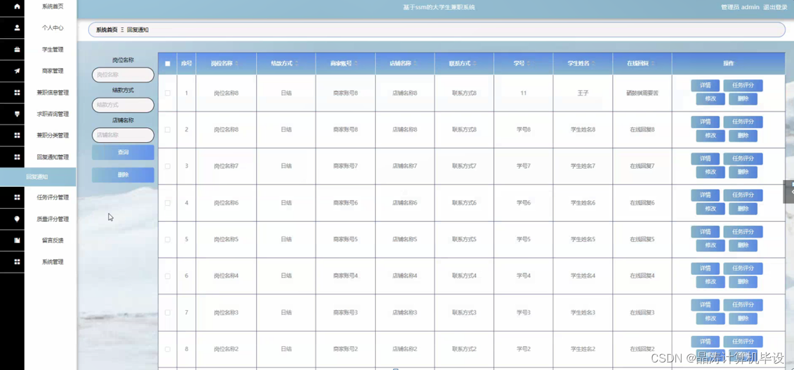The image size is (794, 370).
Task: Check the box for row 8
Action: [168, 349]
